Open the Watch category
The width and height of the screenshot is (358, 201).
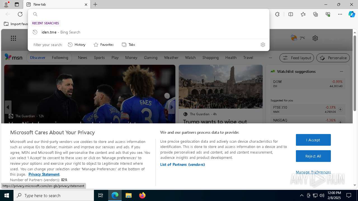190,58
